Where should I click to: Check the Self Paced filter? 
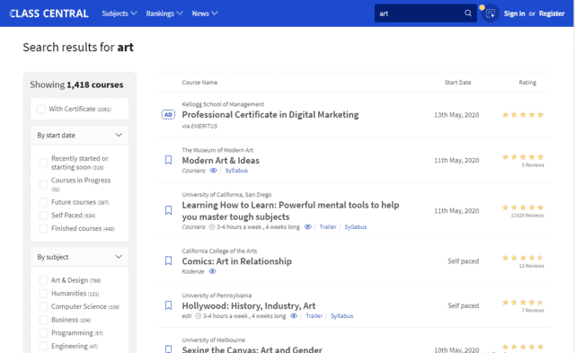click(x=43, y=216)
